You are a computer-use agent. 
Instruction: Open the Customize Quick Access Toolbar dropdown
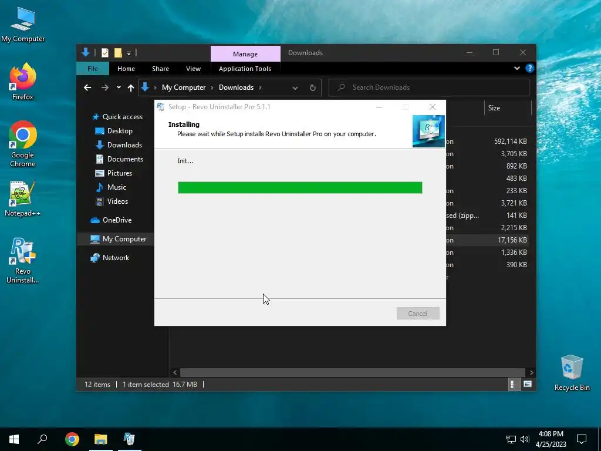pyautogui.click(x=129, y=53)
